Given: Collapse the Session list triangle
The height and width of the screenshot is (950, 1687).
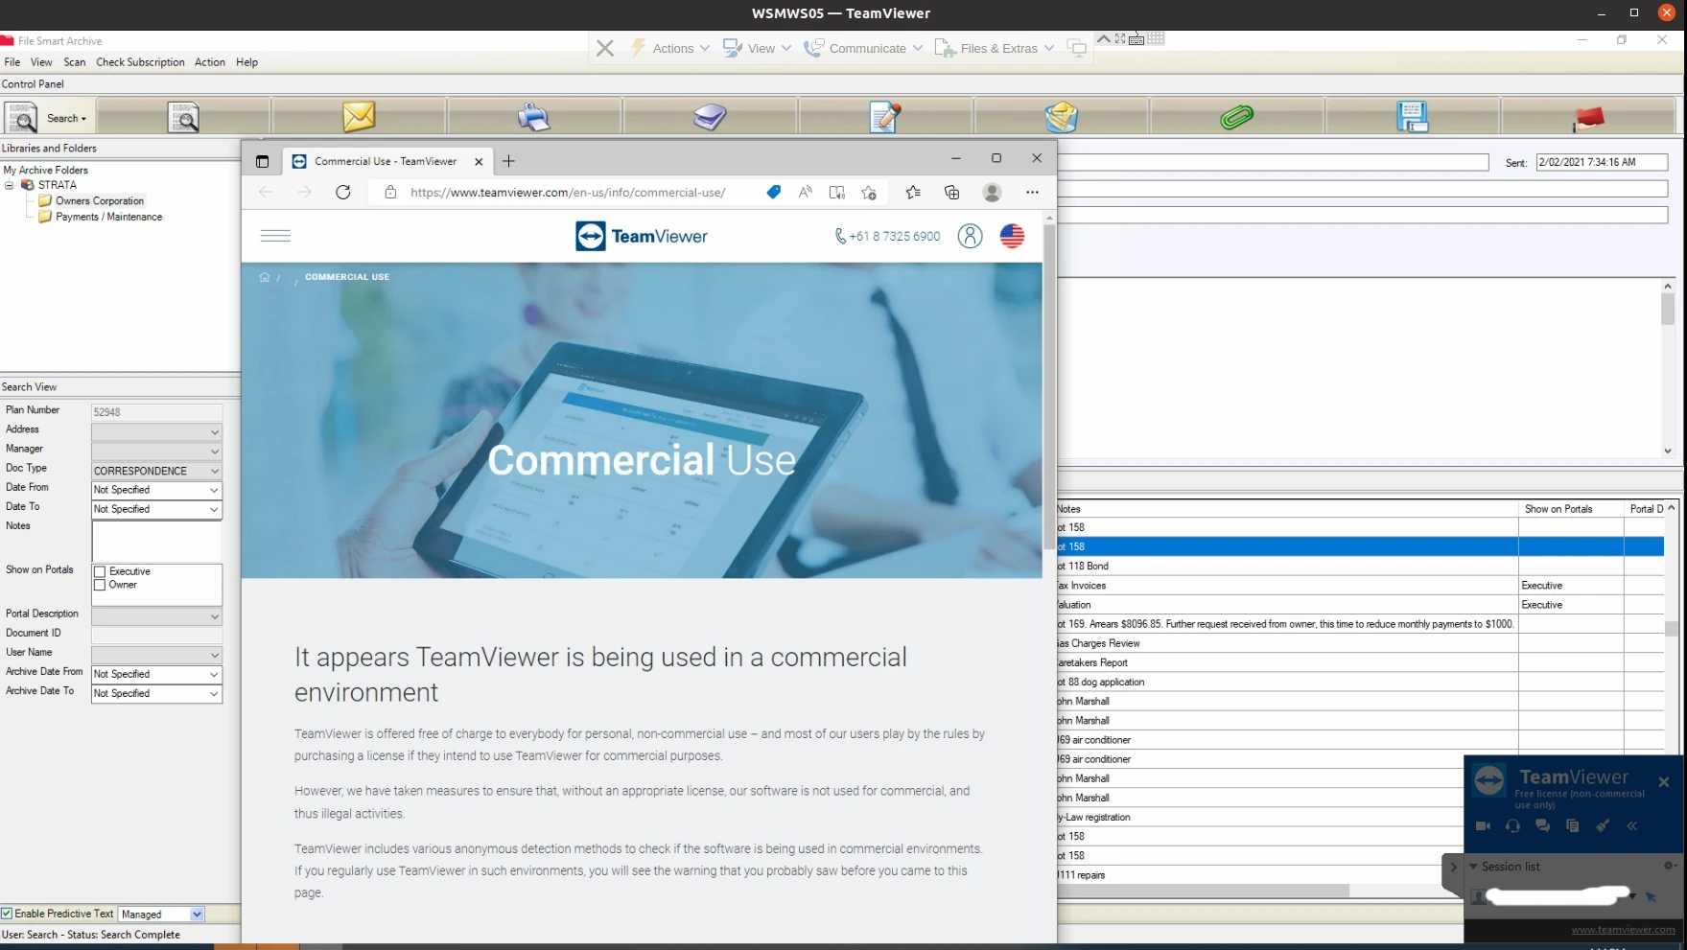Looking at the screenshot, I should pos(1473,867).
